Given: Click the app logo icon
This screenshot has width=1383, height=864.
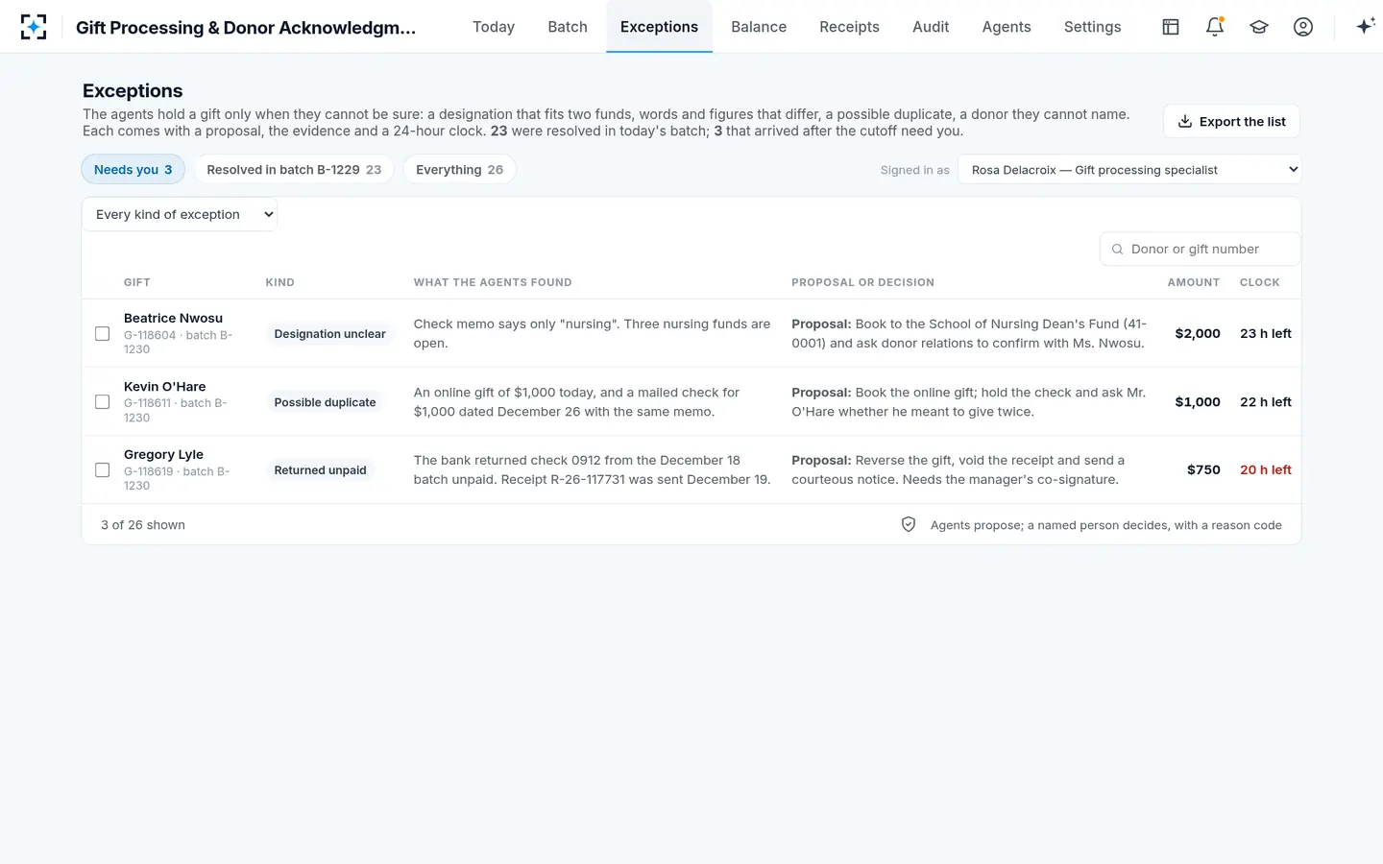Looking at the screenshot, I should point(34,27).
